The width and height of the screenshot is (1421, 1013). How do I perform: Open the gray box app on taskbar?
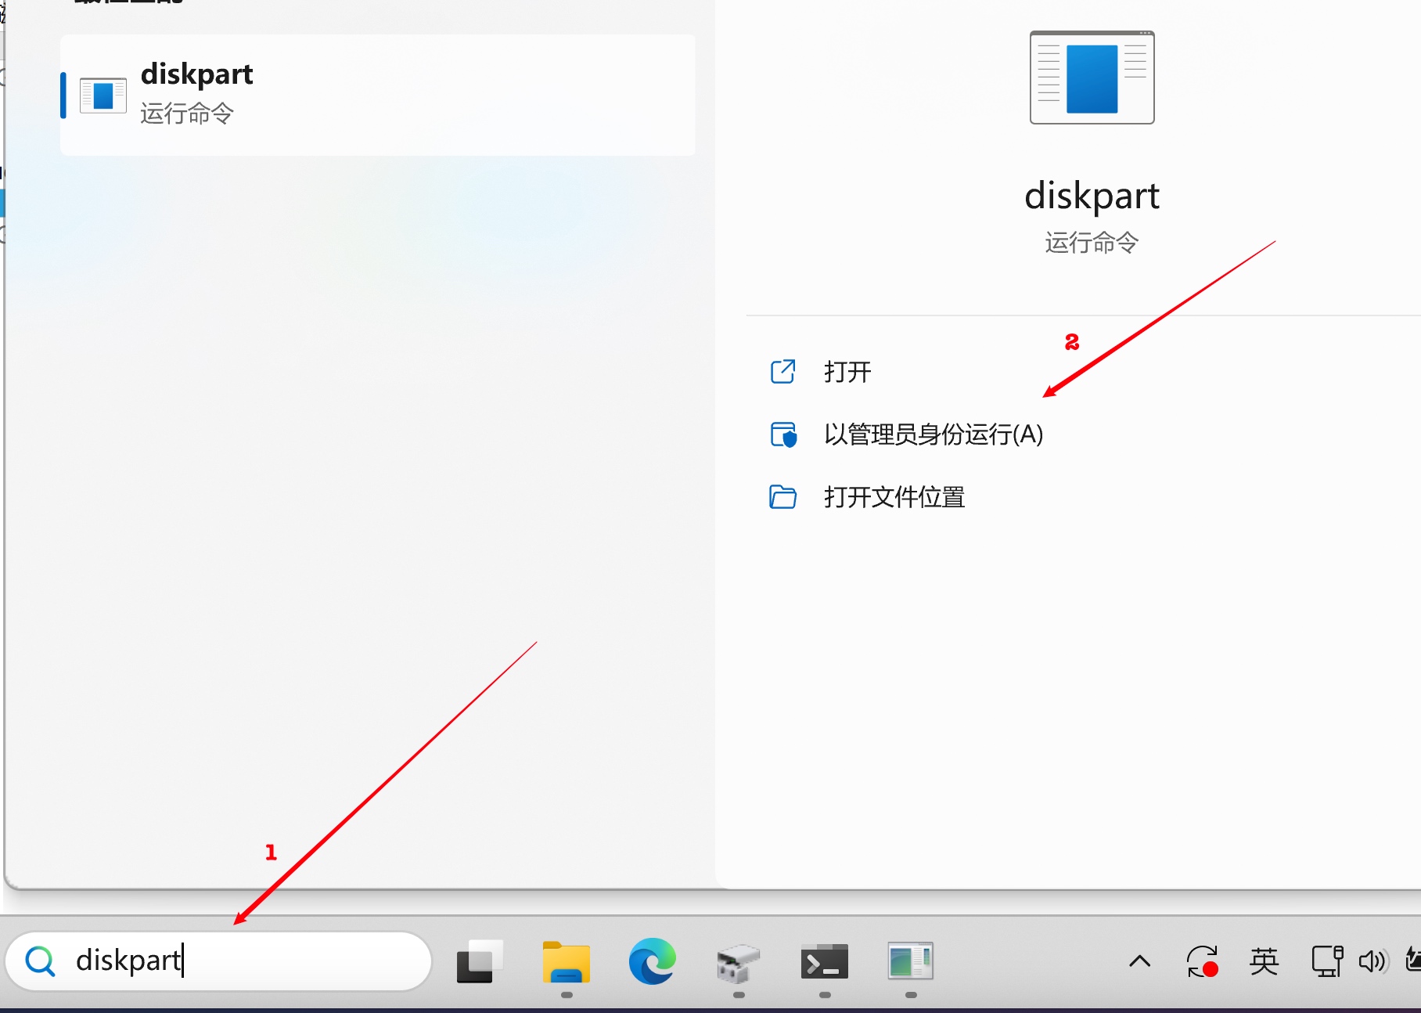[738, 963]
